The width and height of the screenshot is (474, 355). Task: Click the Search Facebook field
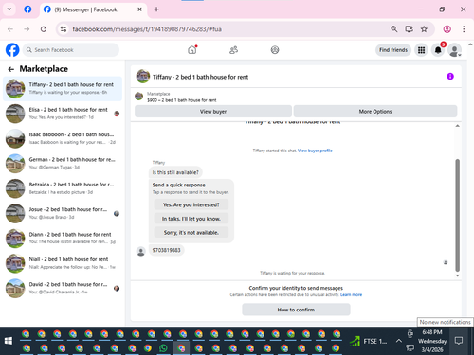(x=71, y=50)
